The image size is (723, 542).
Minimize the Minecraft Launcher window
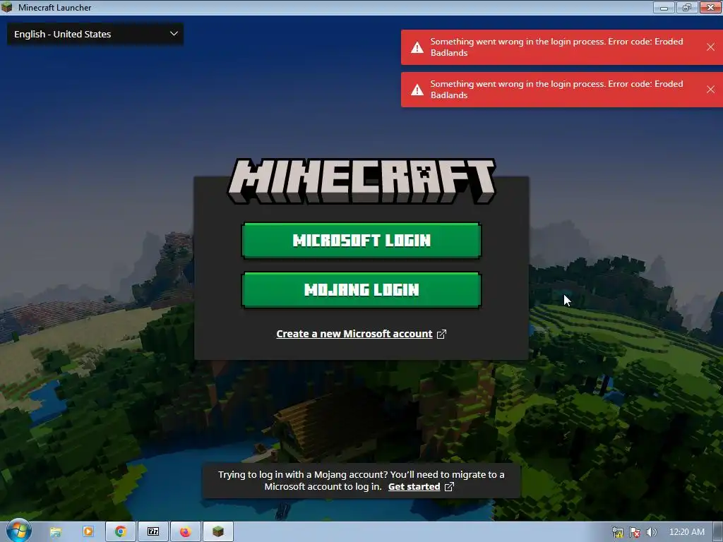[664, 7]
